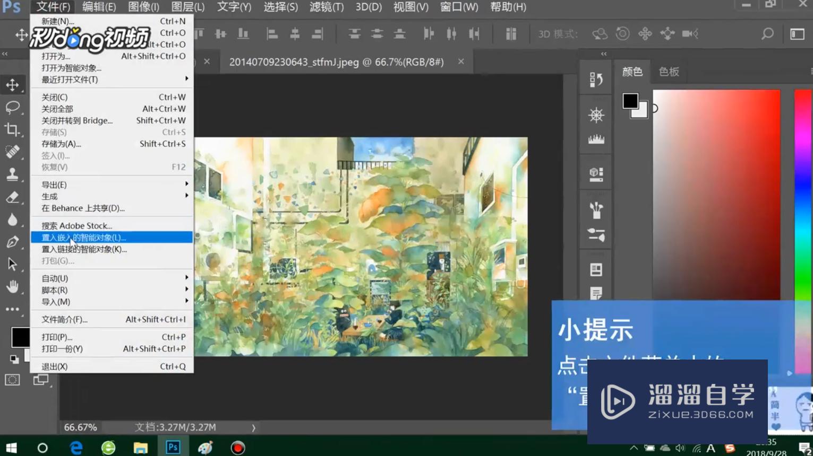The image size is (813, 456).
Task: Open Windows Start menu
Action: point(11,448)
